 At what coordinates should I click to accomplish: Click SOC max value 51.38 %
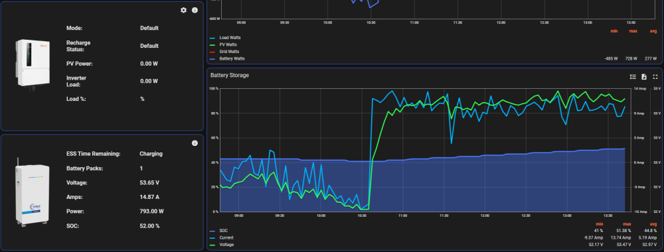623,231
